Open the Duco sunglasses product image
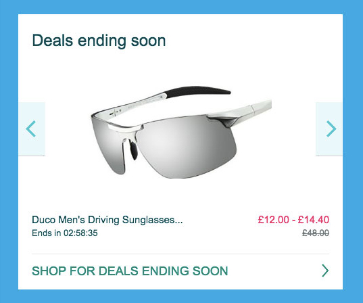The height and width of the screenshot is (303, 363). (x=180, y=133)
